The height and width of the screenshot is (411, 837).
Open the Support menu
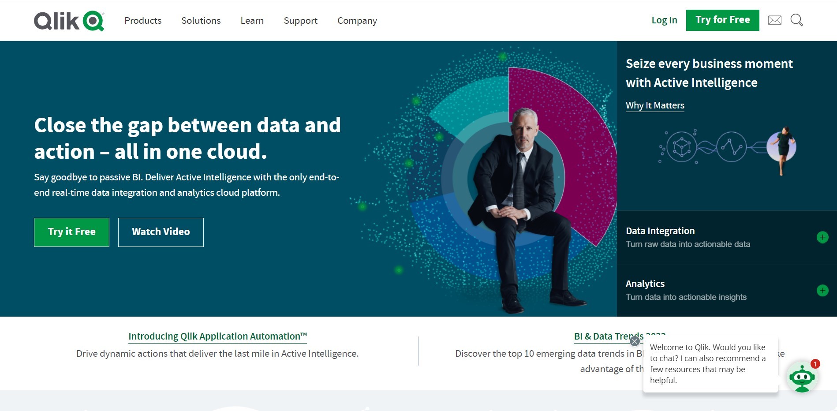click(301, 21)
